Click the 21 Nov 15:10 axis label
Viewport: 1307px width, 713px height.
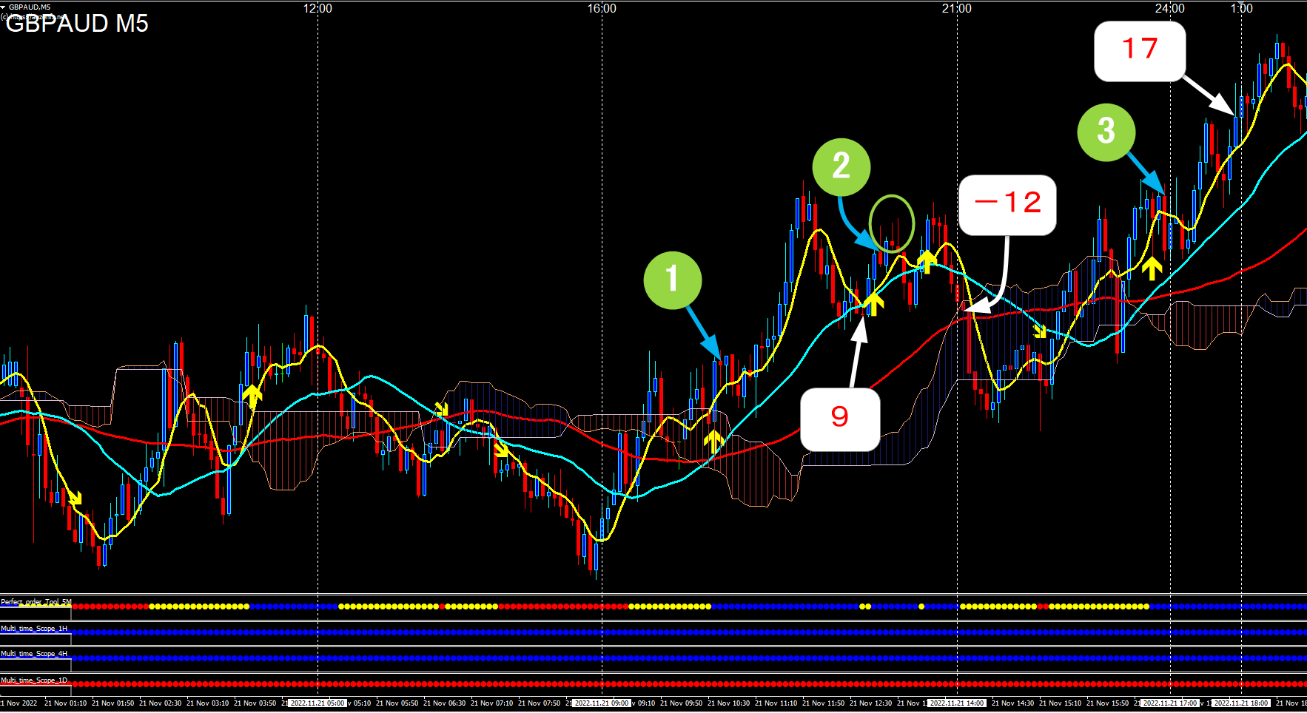point(1060,703)
